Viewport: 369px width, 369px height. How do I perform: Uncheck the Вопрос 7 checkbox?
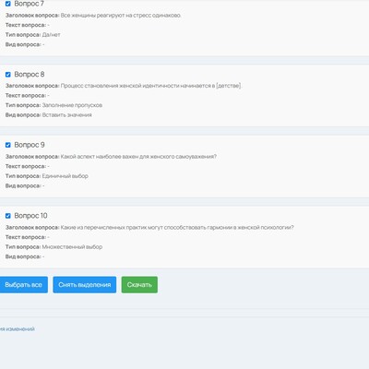click(8, 4)
